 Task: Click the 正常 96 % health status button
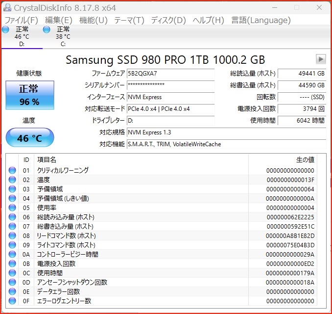29,96
